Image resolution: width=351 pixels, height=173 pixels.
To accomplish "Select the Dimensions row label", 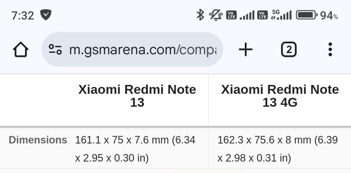I will coord(38,140).
